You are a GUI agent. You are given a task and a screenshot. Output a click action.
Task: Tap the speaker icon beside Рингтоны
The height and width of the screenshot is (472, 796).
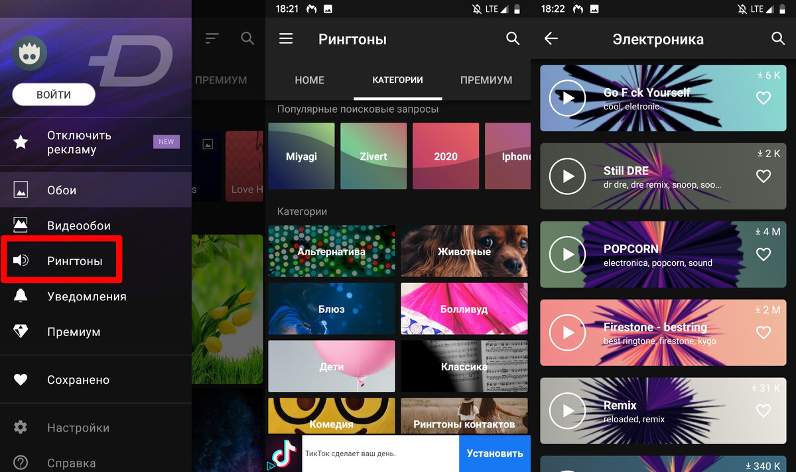(x=21, y=261)
